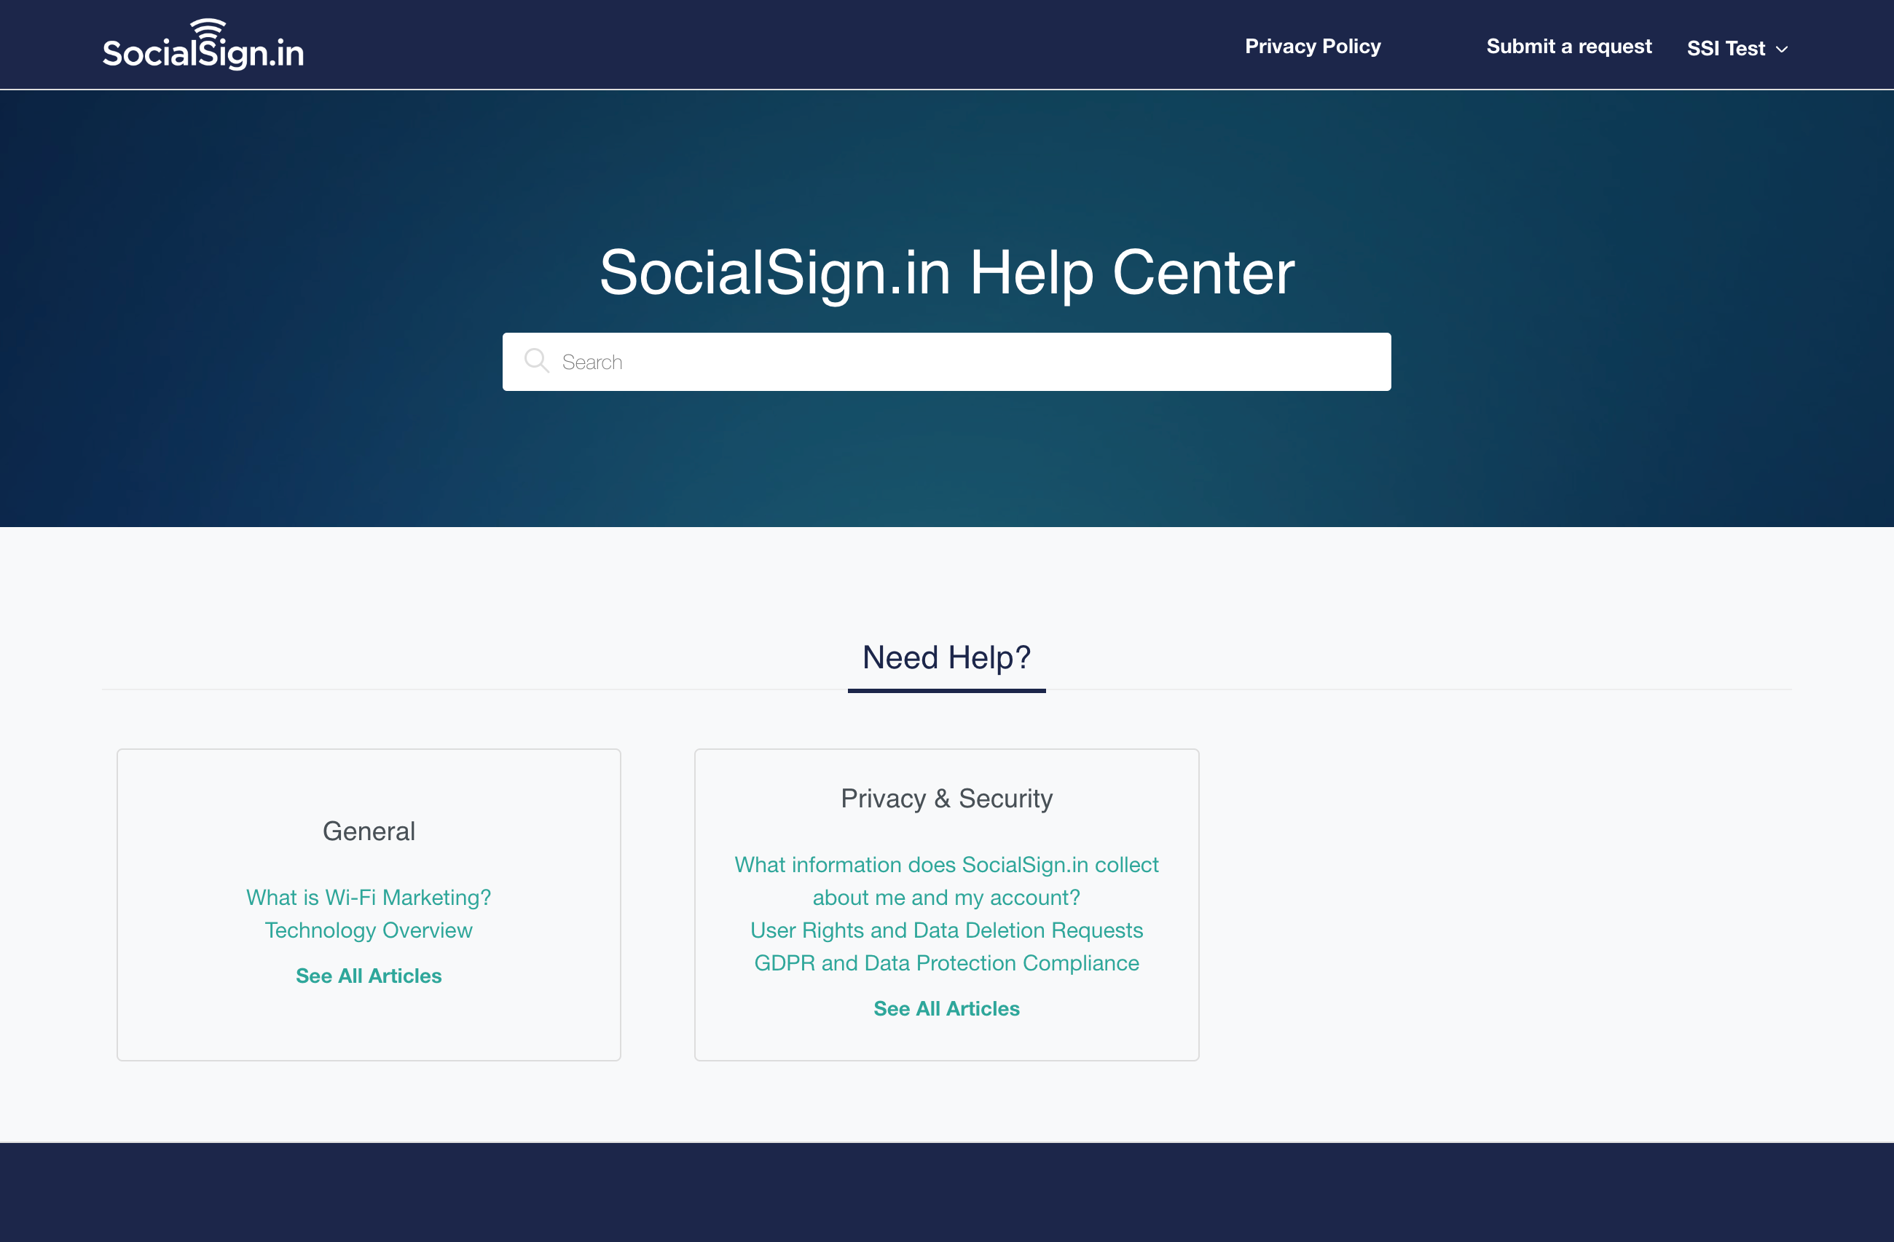The width and height of the screenshot is (1894, 1242).
Task: Click See All Articles under Privacy Security
Action: point(947,1008)
